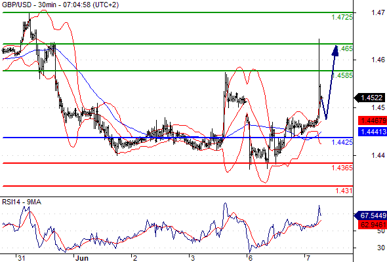Click the 6 date marker on time axis
The height and width of the screenshot is (262, 387).
(x=251, y=258)
